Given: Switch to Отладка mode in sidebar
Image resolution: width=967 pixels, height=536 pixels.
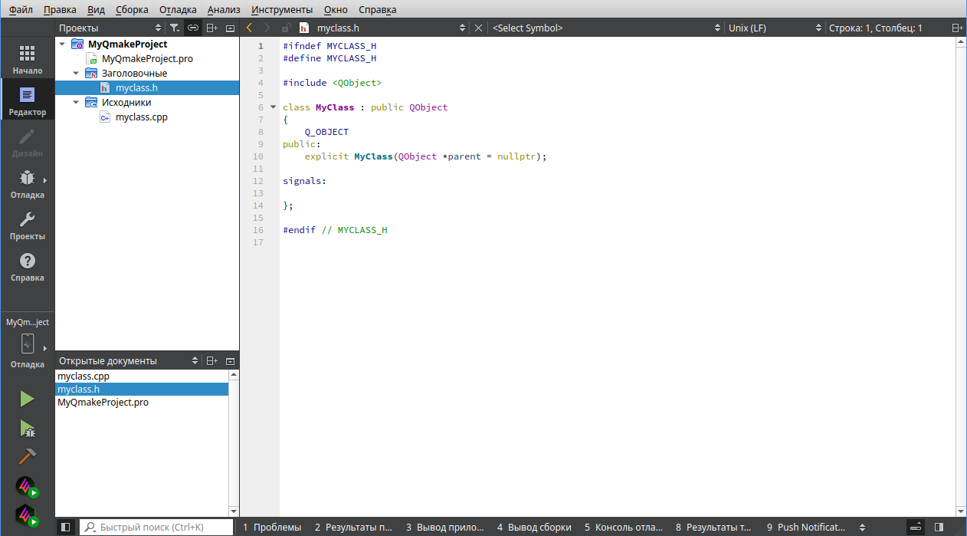Looking at the screenshot, I should 27,184.
